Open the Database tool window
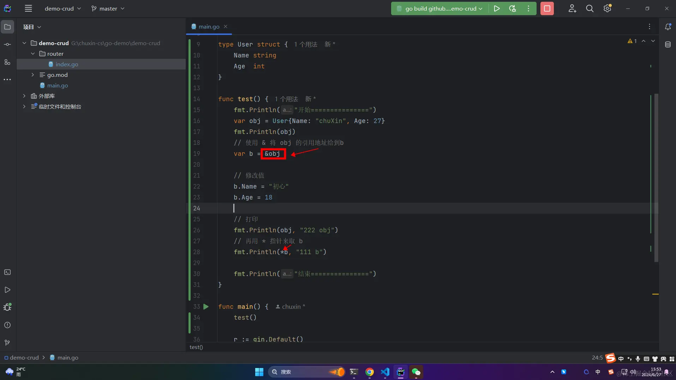The width and height of the screenshot is (676, 380). (x=668, y=44)
